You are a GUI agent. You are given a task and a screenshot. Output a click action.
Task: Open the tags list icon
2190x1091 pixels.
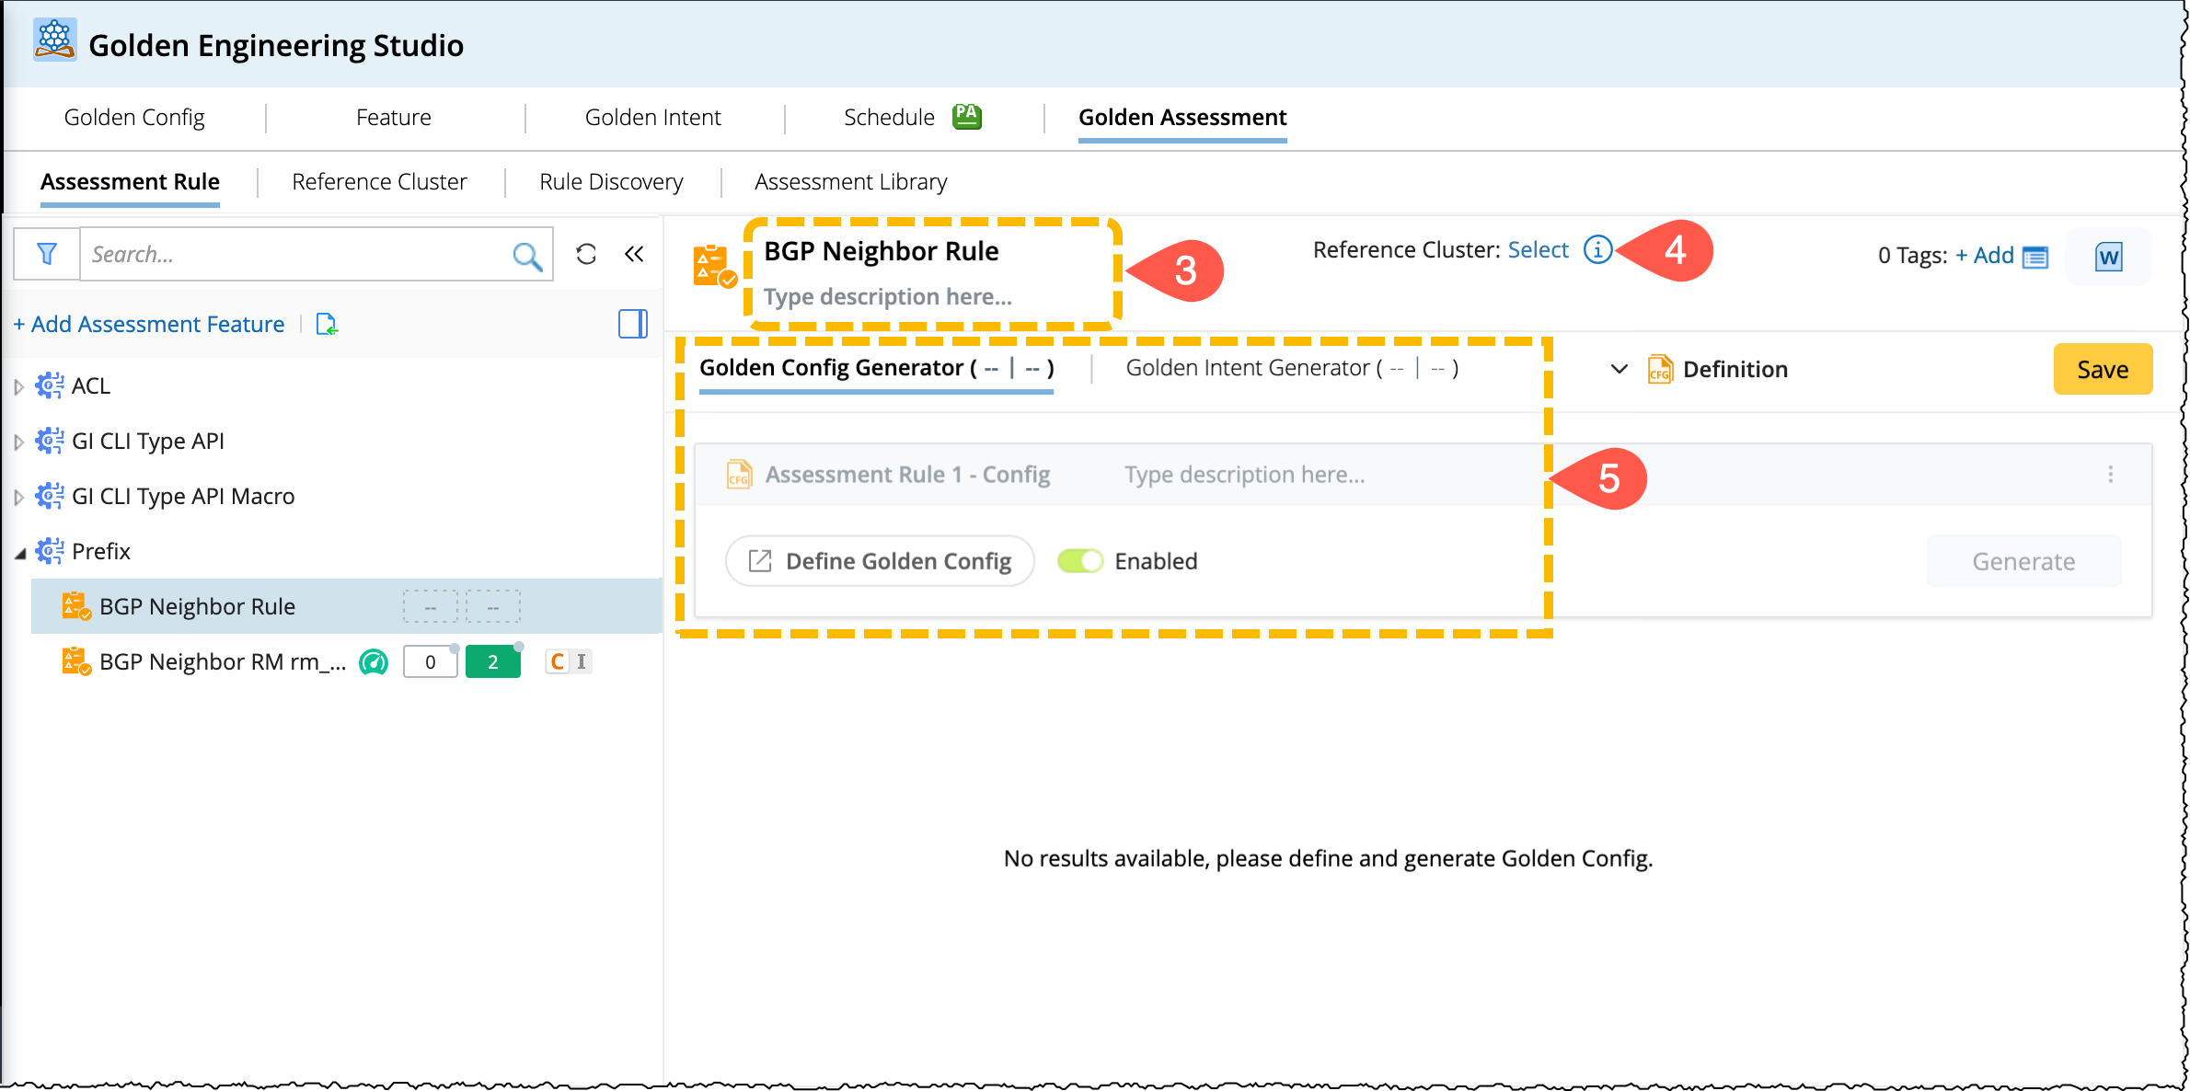point(2035,257)
